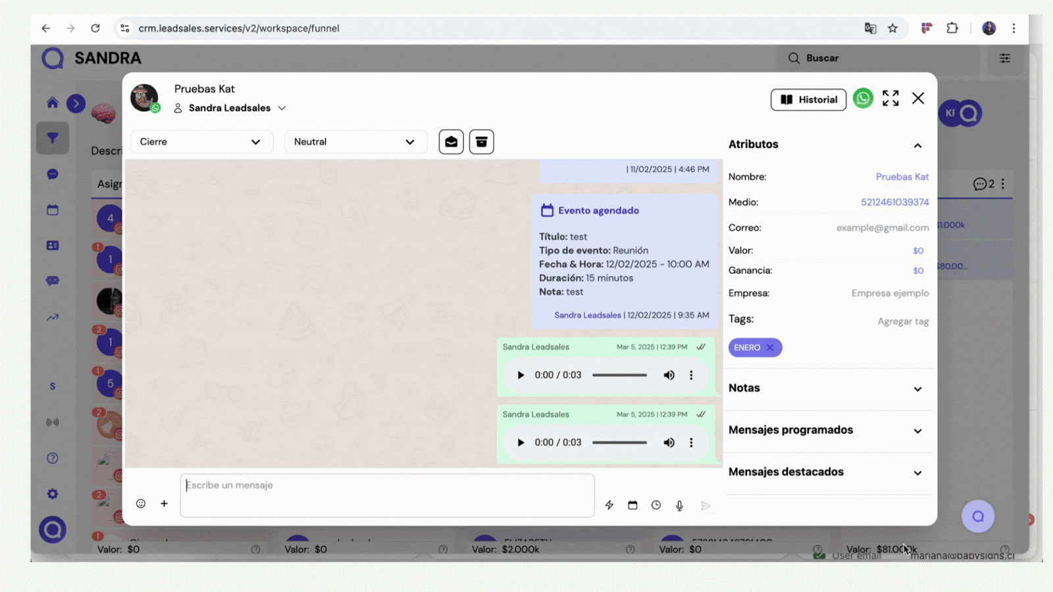The image size is (1053, 592).
Task: Click the first audio progress slider
Action: pos(619,375)
